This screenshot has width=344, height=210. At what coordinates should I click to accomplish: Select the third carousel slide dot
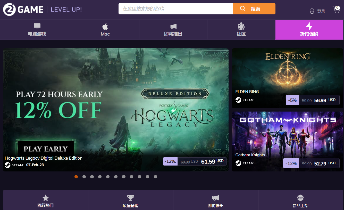point(92,177)
